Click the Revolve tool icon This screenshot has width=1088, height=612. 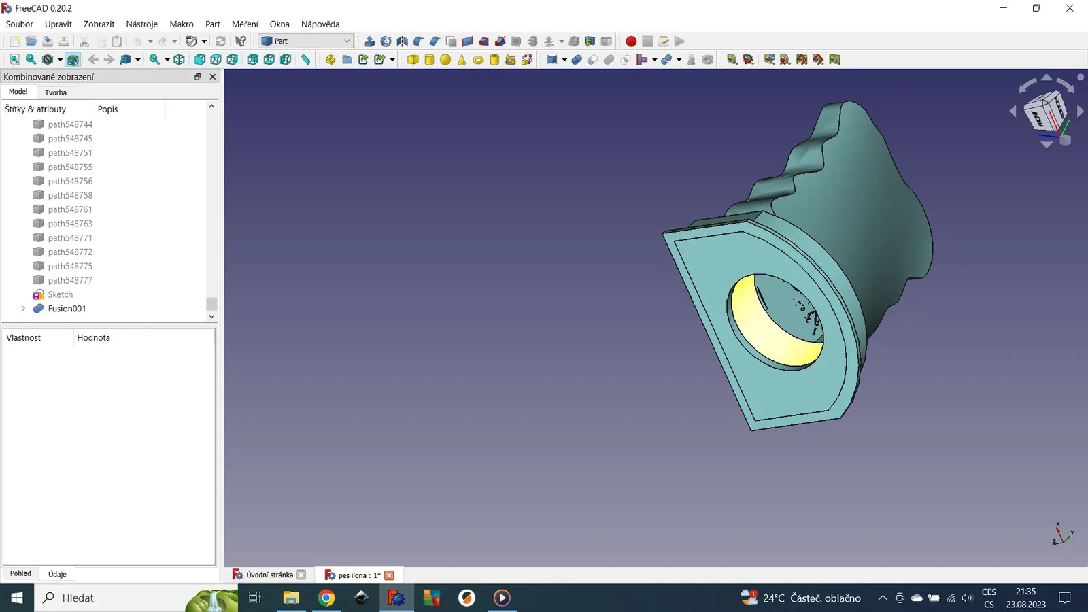(x=386, y=41)
